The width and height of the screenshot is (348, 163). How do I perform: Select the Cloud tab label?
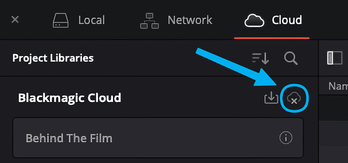coord(287,20)
